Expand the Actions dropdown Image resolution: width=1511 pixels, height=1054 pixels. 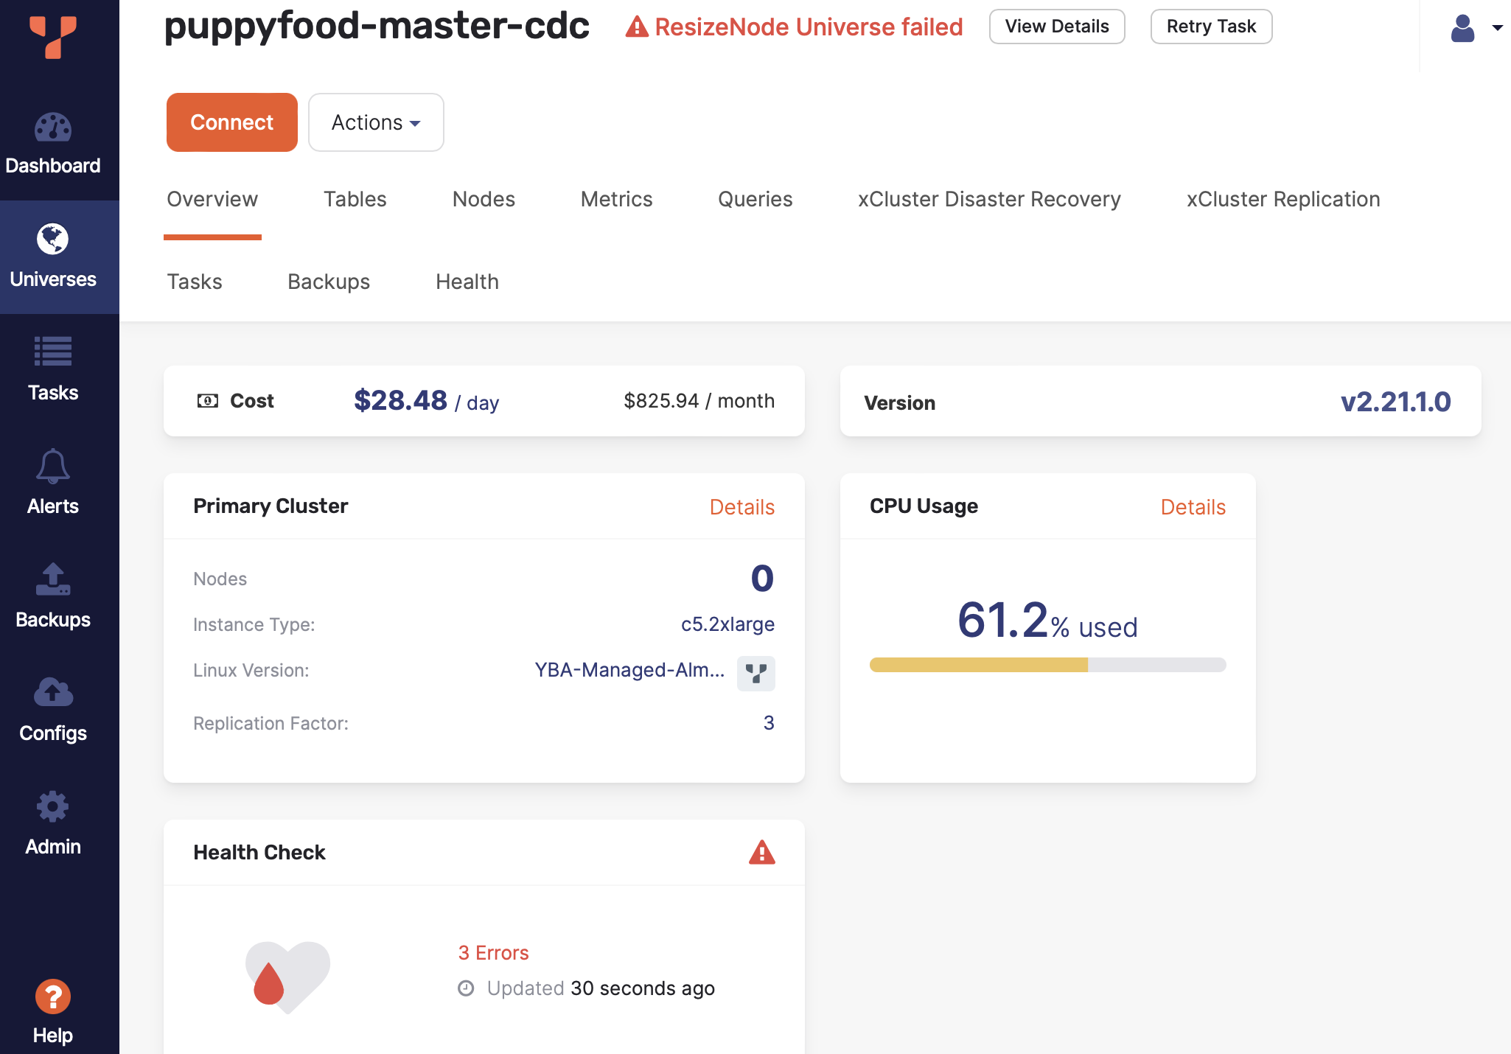376,122
